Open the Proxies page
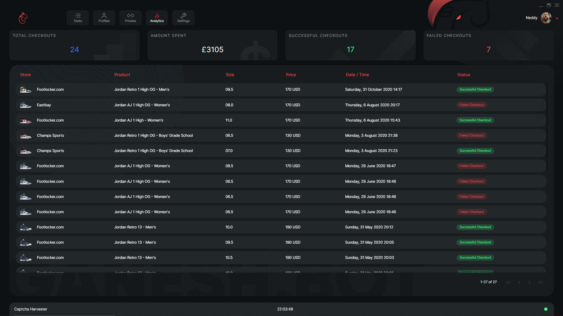The height and width of the screenshot is (316, 563). tap(131, 18)
